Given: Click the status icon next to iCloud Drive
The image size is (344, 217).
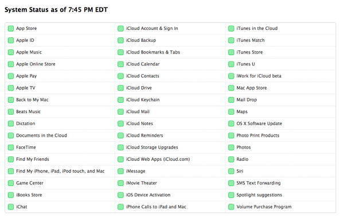Looking at the screenshot, I should 120,88.
